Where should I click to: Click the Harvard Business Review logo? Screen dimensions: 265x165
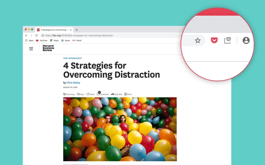click(x=48, y=48)
